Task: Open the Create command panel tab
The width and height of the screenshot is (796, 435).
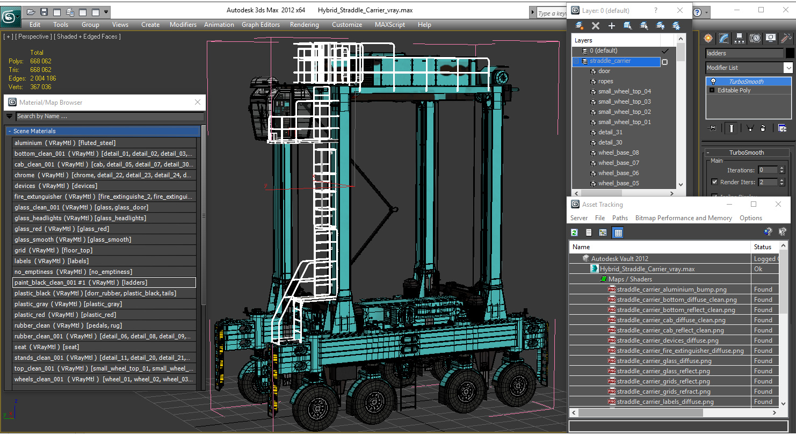Action: (708, 38)
